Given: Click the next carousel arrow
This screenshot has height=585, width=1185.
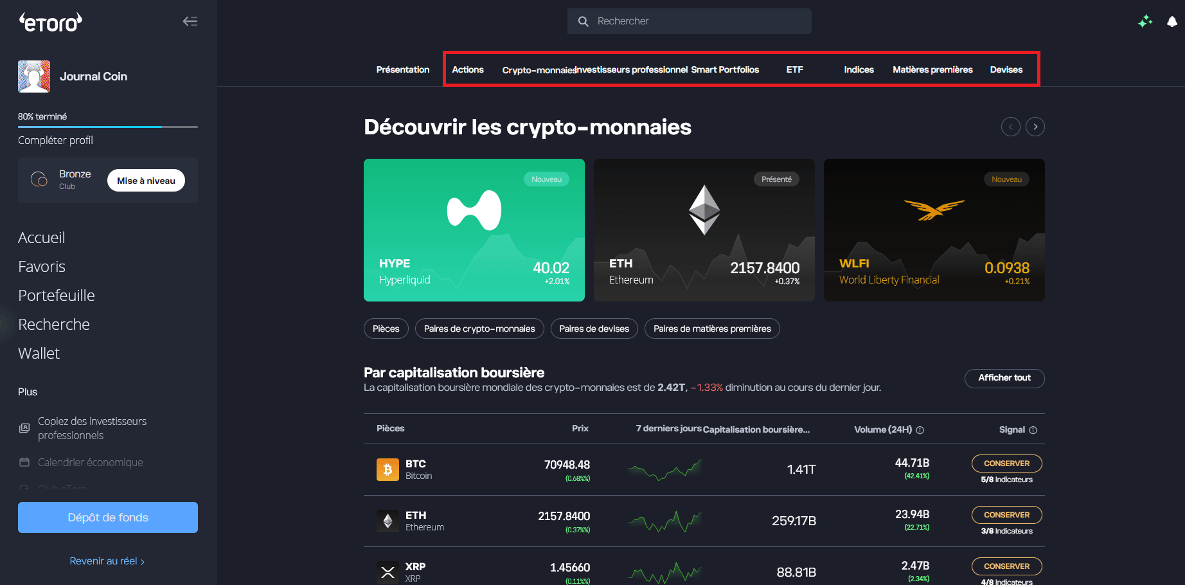Looking at the screenshot, I should click(x=1035, y=127).
